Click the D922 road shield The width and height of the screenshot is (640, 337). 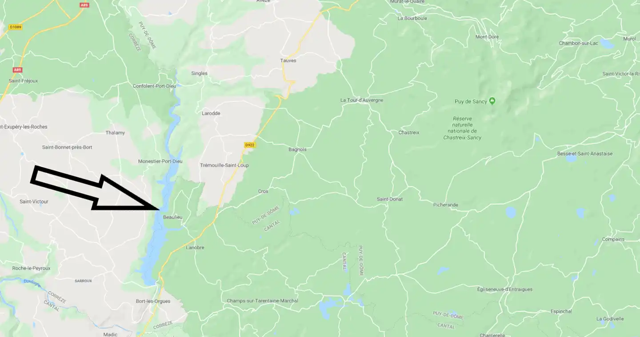pos(250,145)
